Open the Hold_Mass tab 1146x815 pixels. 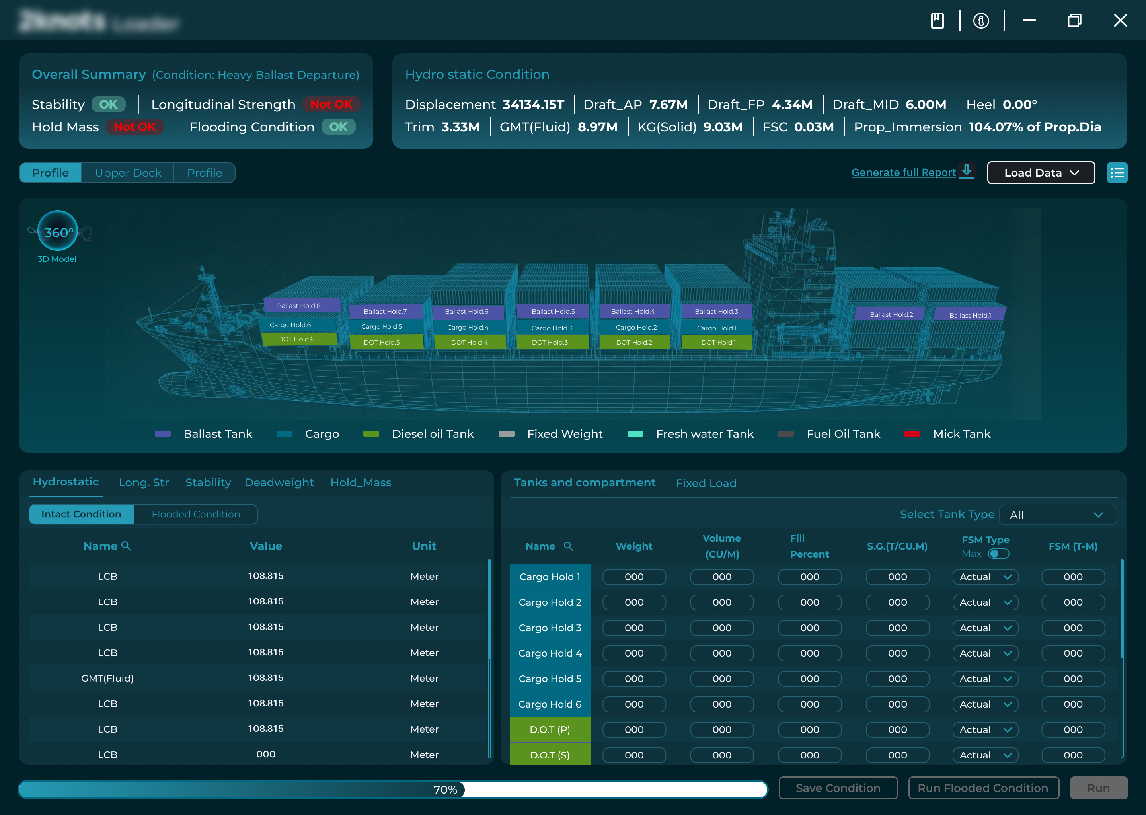[x=361, y=482]
